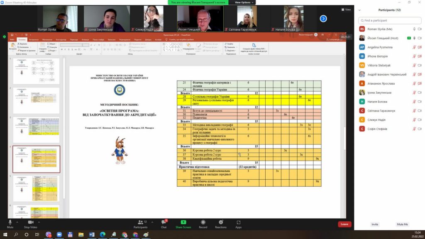Click the red Leave button

[344, 224]
